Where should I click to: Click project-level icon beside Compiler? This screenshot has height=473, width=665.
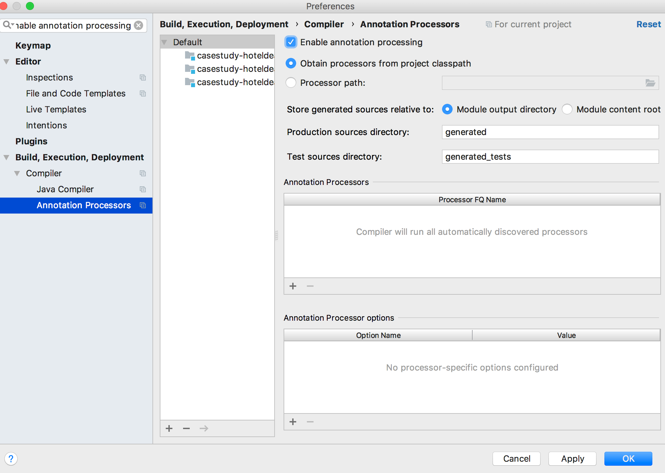pos(143,173)
